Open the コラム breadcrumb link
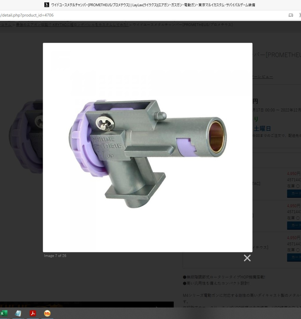Screen dimensions: 301x319 pos(6,25)
